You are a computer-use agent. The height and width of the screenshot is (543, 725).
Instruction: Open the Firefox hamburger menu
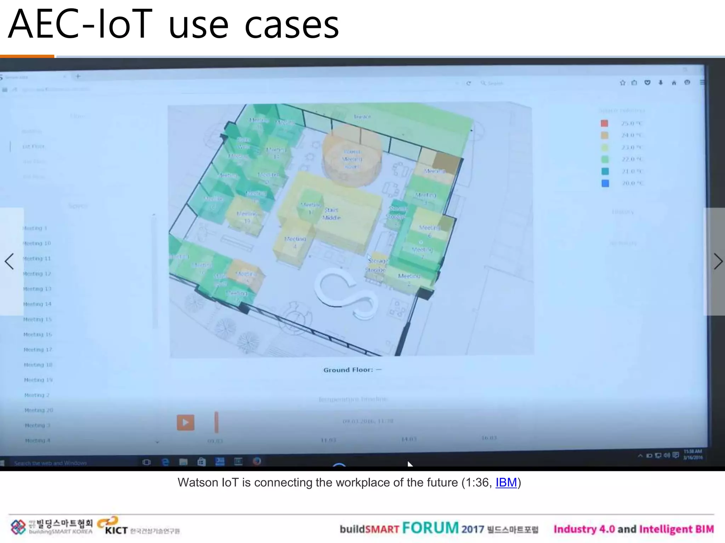coord(702,82)
